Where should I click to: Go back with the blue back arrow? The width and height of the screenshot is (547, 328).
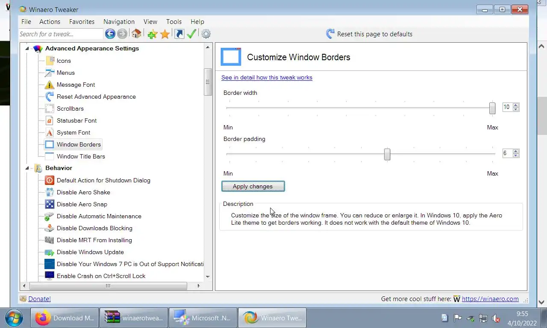[110, 34]
